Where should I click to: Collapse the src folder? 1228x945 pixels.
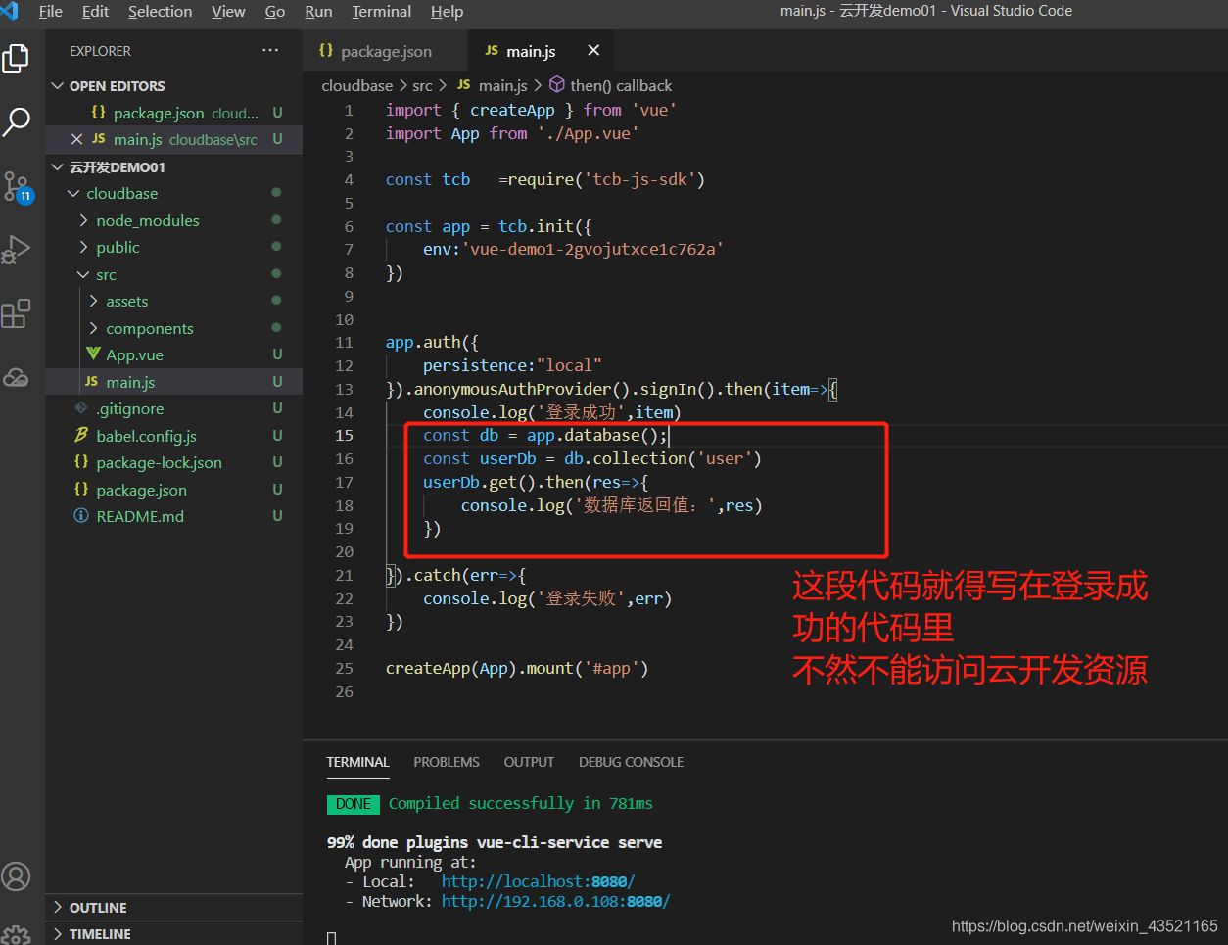[84, 274]
